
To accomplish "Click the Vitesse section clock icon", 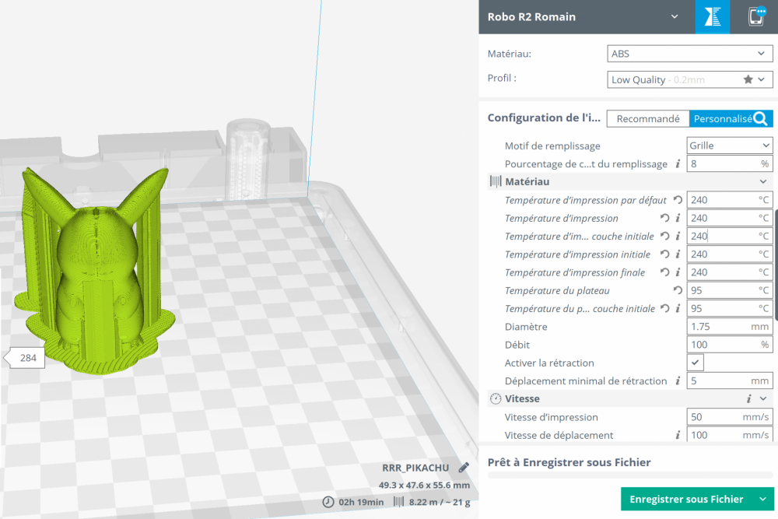I will [x=495, y=398].
